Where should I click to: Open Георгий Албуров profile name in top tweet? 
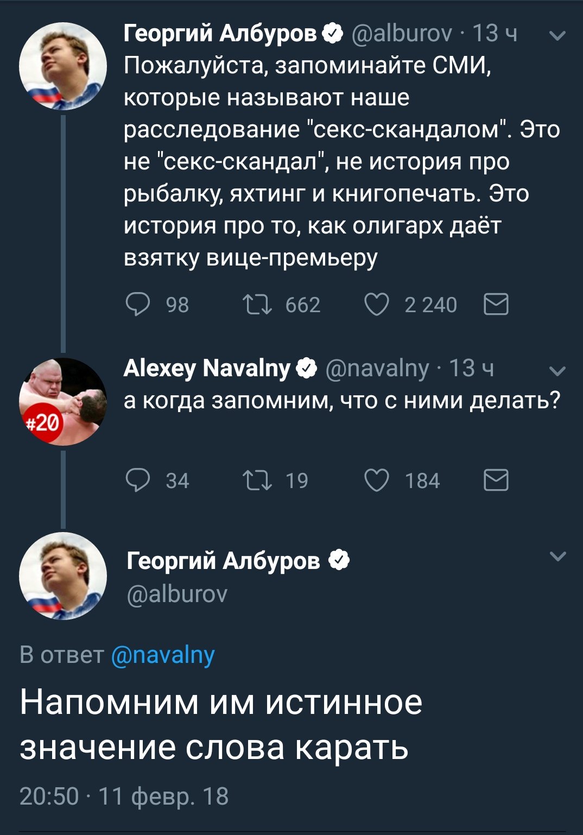(x=220, y=34)
